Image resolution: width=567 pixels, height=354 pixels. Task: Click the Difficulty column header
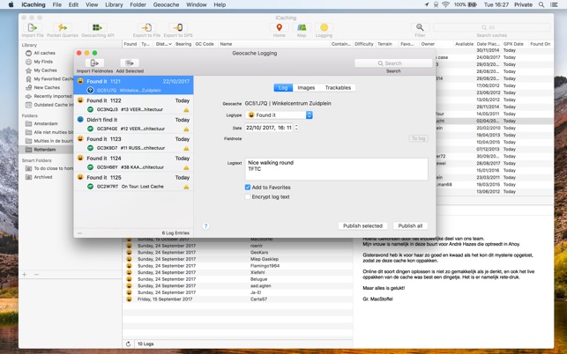tap(364, 44)
